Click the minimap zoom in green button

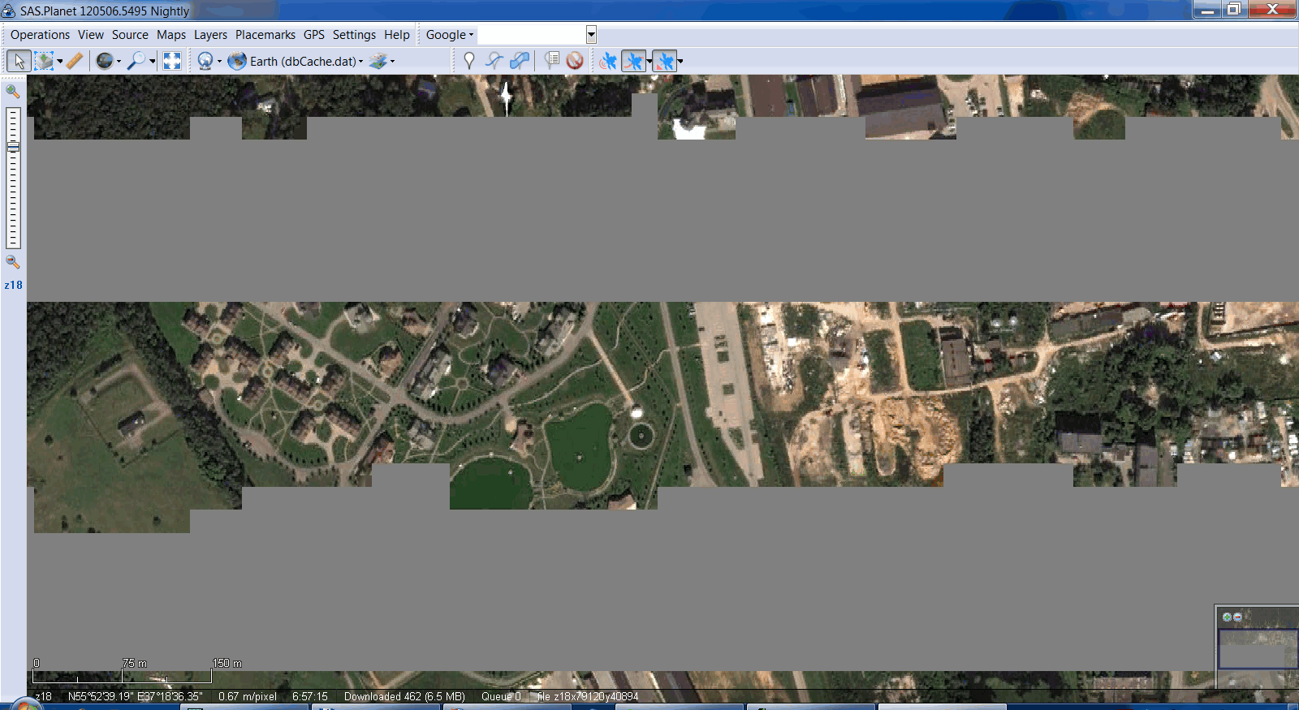pyautogui.click(x=1227, y=617)
